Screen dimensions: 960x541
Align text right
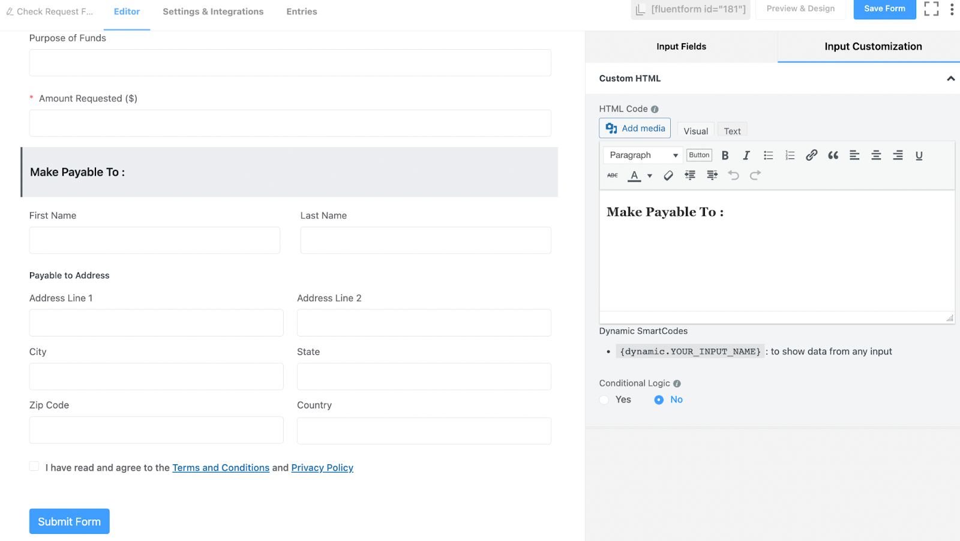tap(898, 155)
